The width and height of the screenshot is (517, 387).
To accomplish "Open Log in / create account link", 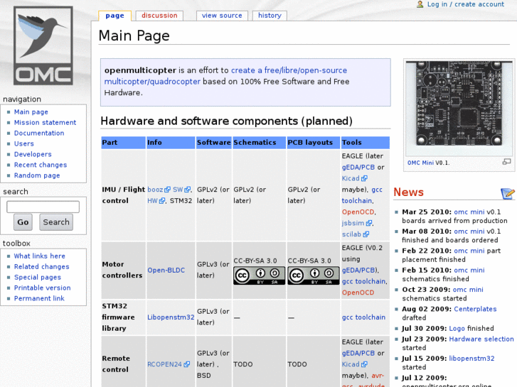I will [465, 4].
